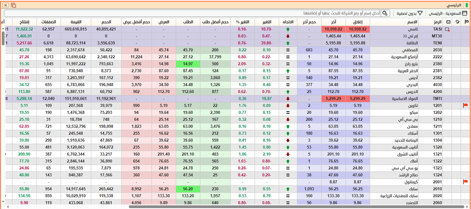Image resolution: width=471 pixels, height=209 pixels.
Task: Click the equals direction icon in row 2030
Action: (x=288, y=50)
